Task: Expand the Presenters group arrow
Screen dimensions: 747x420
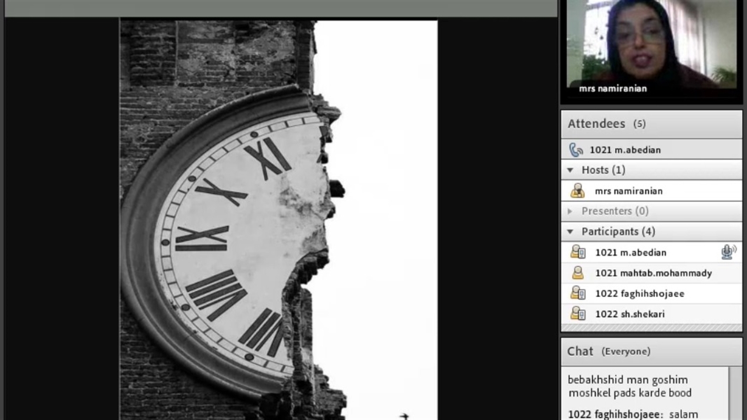Action: pyautogui.click(x=570, y=211)
